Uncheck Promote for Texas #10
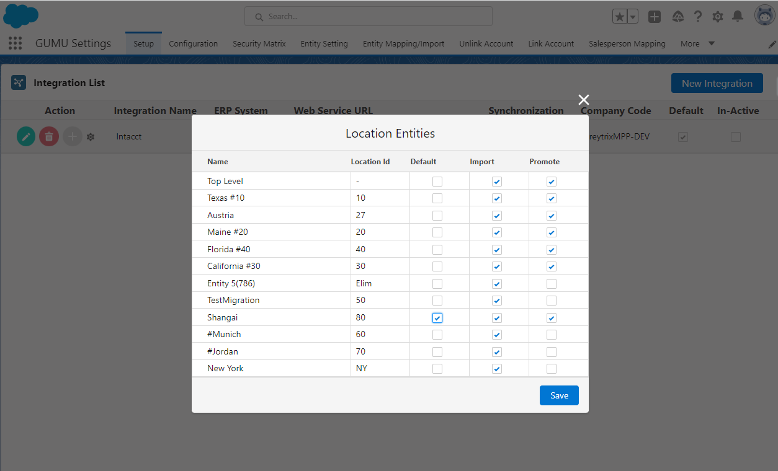The height and width of the screenshot is (471, 778). coord(552,198)
